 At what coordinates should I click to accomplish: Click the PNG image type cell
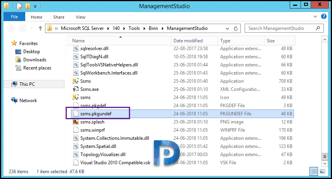(x=232, y=122)
